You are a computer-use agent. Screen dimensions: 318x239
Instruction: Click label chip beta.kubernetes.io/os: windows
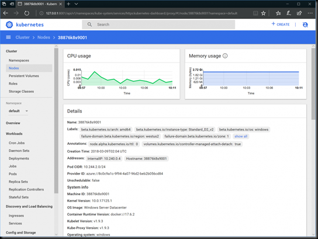(x=244, y=129)
